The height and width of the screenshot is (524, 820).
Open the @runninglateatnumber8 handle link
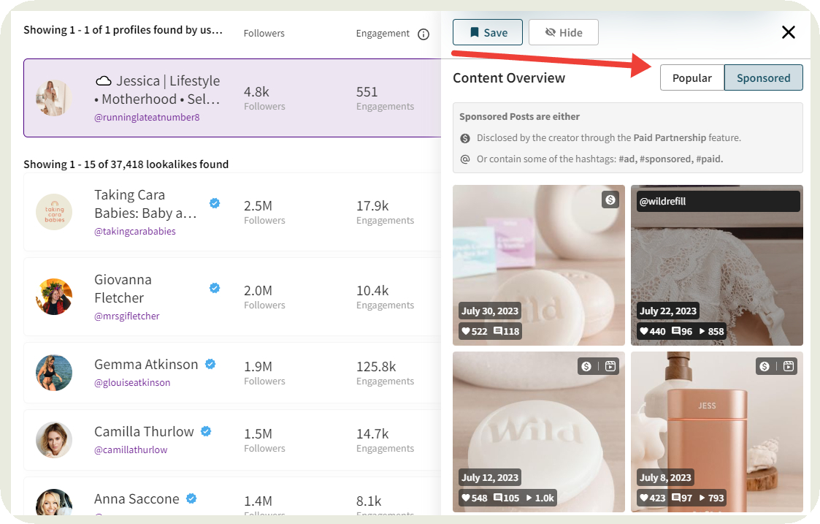pos(147,117)
